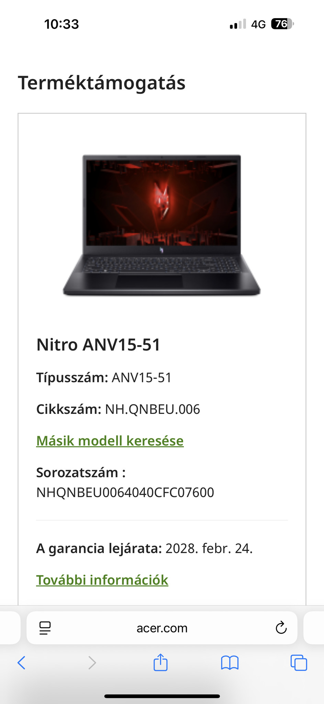Tap the 'Nitro ANV15-51' product title
This screenshot has width=324, height=704.
[x=99, y=345]
